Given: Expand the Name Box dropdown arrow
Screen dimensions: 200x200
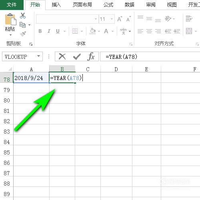Looking at the screenshot, I should pos(38,56).
